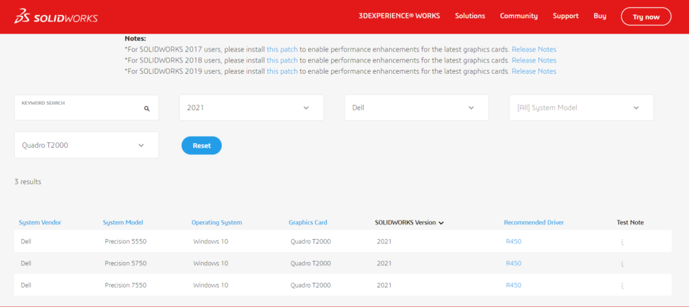Sort by Recommended Driver column
This screenshot has width=689, height=307.
pyautogui.click(x=534, y=223)
